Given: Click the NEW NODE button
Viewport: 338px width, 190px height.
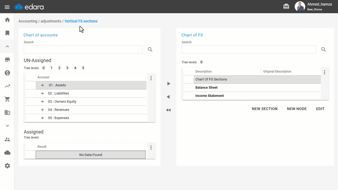Looking at the screenshot, I should point(297,109).
